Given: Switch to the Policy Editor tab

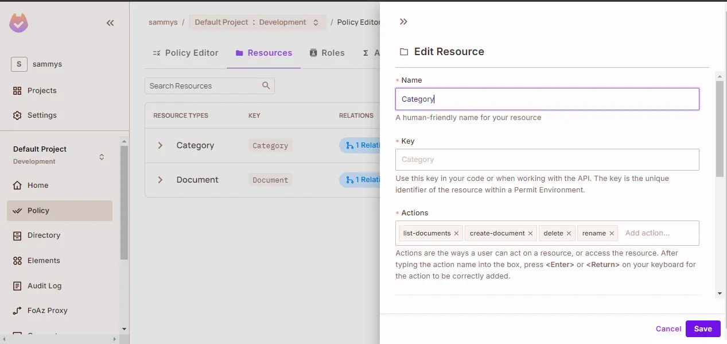Looking at the screenshot, I should [185, 53].
